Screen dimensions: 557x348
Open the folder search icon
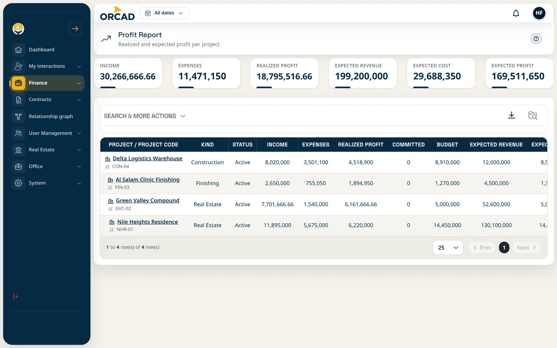[x=533, y=115]
